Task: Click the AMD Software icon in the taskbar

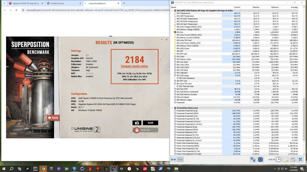Action: (27, 169)
